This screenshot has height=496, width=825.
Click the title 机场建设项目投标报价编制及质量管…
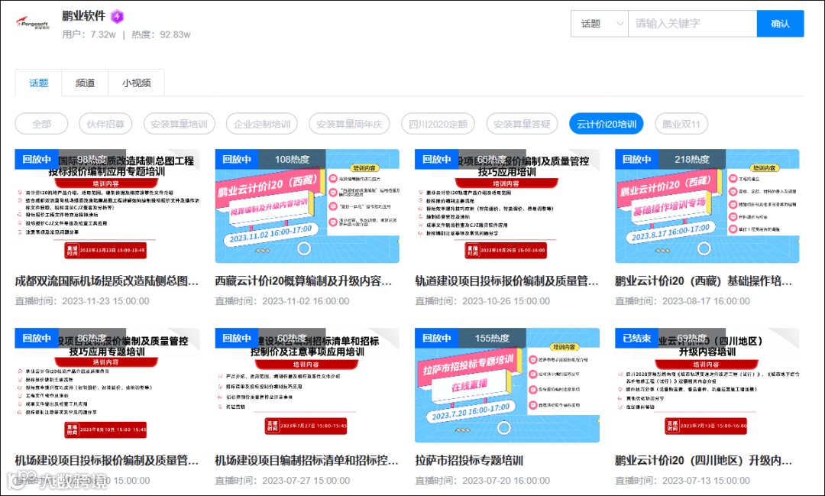(x=107, y=460)
